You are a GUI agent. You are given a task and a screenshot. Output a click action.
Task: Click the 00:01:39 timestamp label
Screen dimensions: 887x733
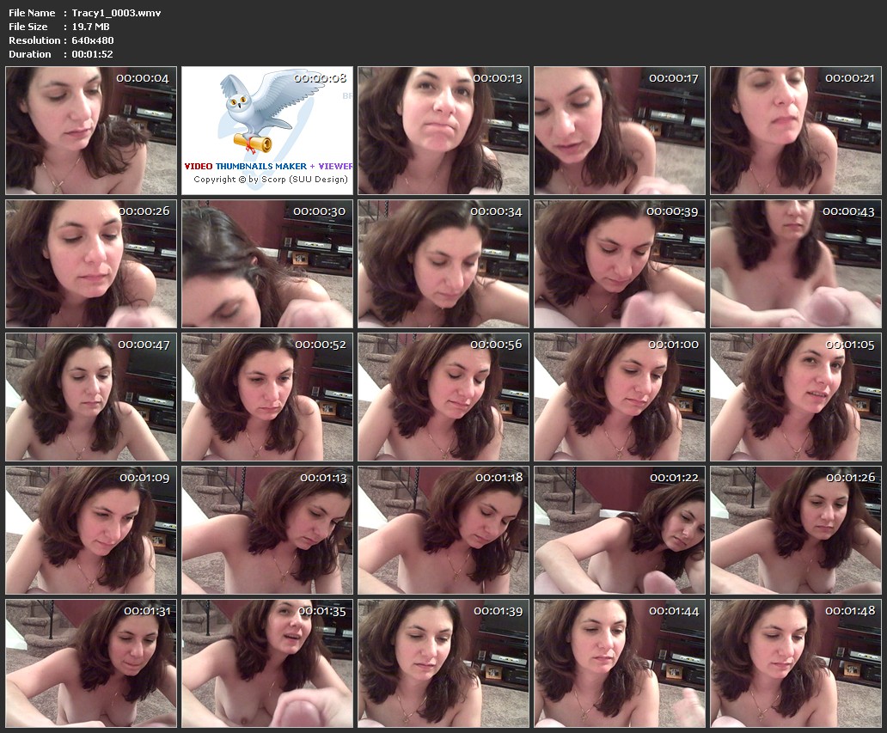pos(498,610)
